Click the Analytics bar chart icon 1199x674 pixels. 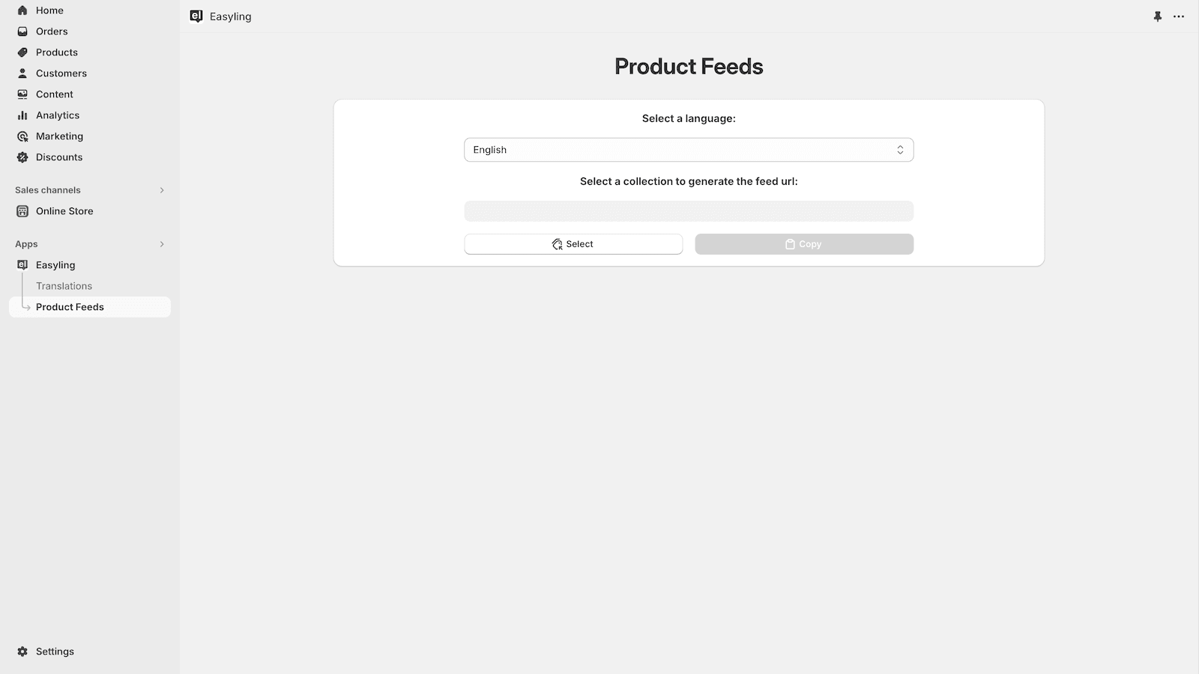click(x=22, y=115)
